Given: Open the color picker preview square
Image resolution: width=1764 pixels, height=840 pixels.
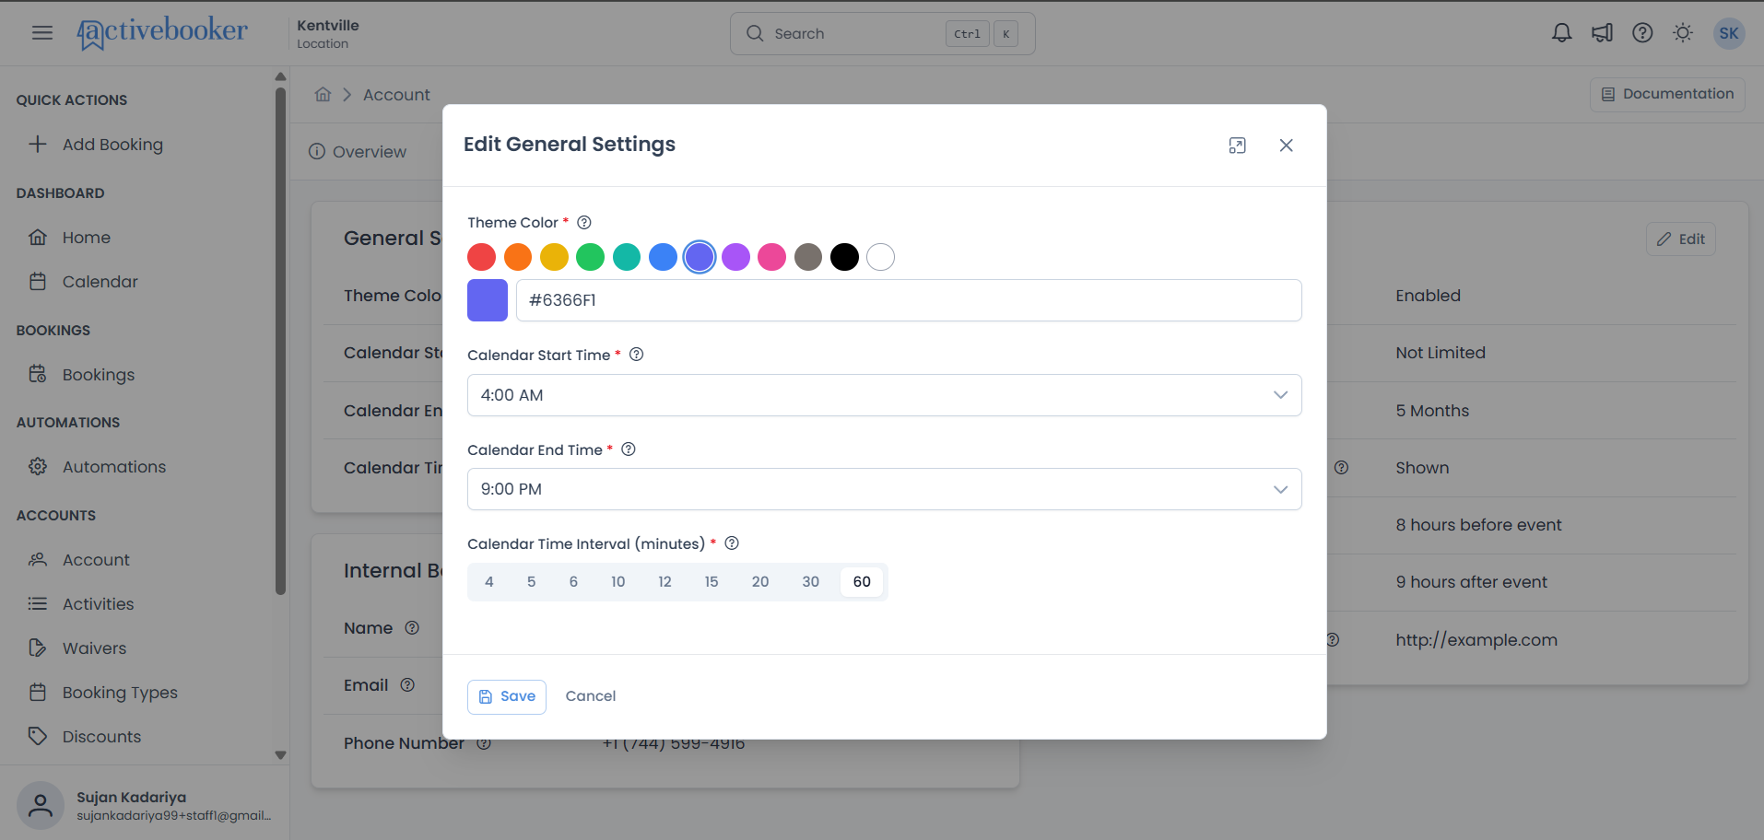Looking at the screenshot, I should coord(488,300).
